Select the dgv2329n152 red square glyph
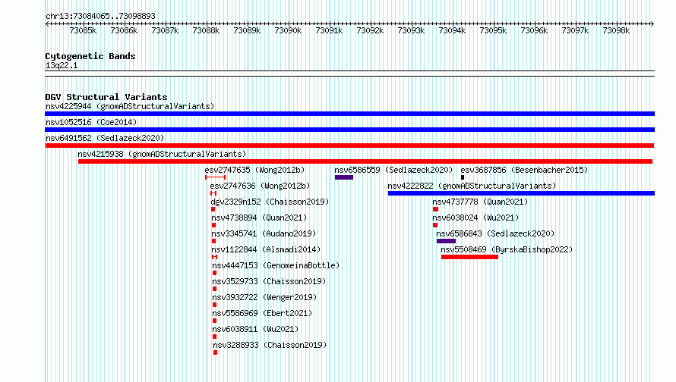The width and height of the screenshot is (676, 382). (213, 209)
